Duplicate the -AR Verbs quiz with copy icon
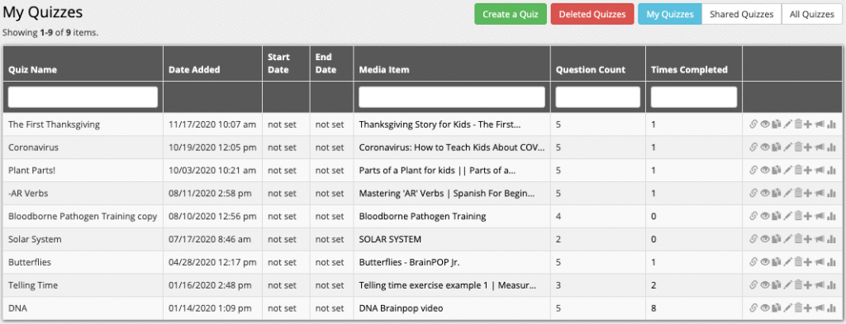Viewport: 846px width, 324px height. [777, 193]
